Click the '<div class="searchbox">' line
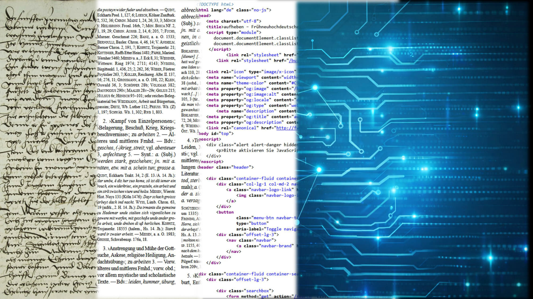The height and width of the screenshot is (299, 533). pyautogui.click(x=245, y=291)
